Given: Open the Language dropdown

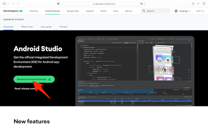Looking at the screenshot, I should 183,11.
